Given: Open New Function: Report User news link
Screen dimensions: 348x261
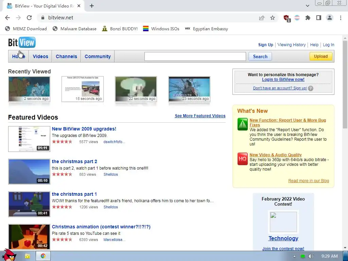Looking at the screenshot, I should click(288, 122).
